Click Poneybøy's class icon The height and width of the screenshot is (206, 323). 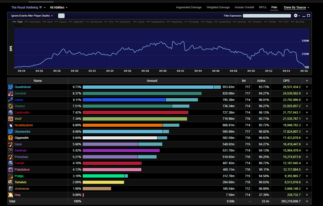(11, 157)
